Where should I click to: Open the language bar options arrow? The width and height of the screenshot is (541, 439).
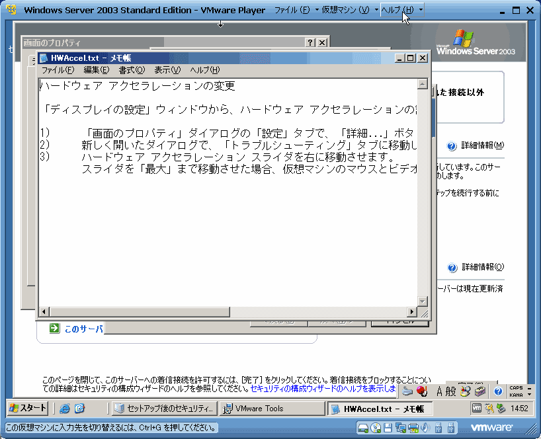(x=530, y=395)
